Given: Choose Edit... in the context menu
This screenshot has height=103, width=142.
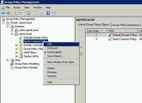Looking at the screenshot, I should click(61, 44).
